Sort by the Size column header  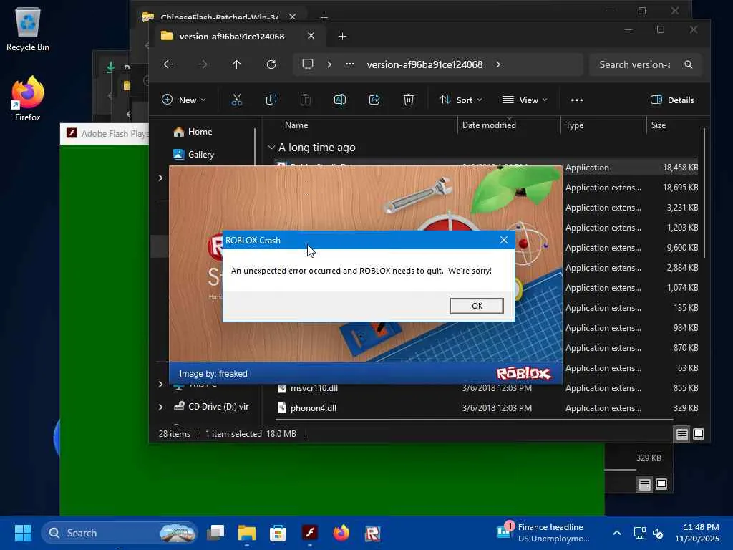pyautogui.click(x=659, y=125)
